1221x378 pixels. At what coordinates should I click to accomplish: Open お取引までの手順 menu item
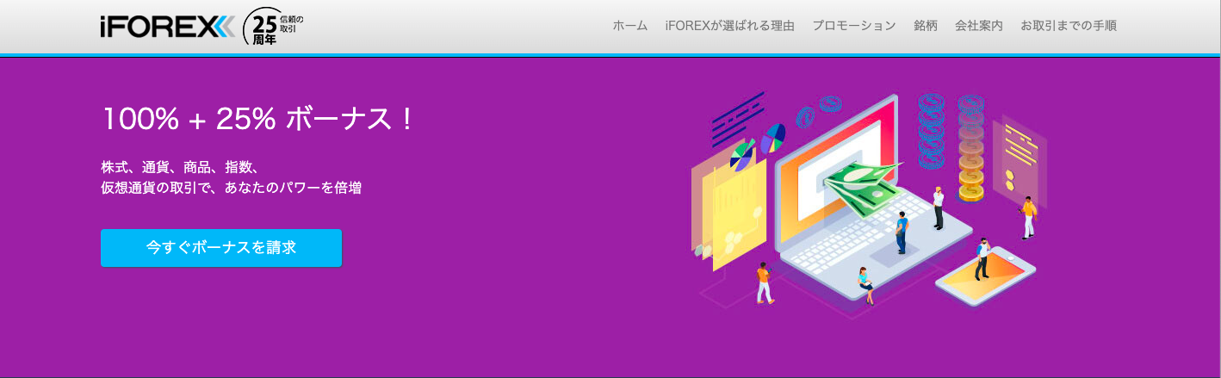coord(1068,26)
